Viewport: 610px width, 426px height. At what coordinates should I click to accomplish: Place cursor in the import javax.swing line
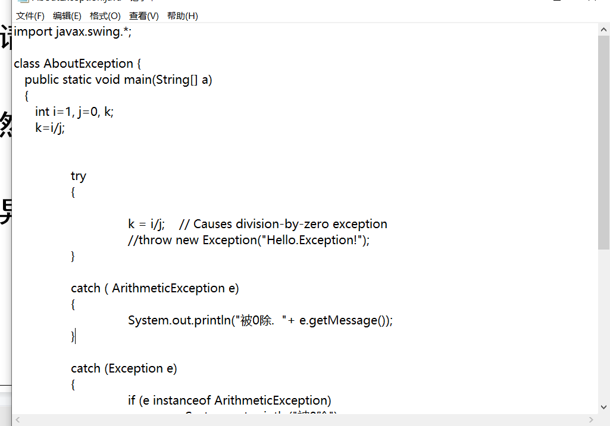(x=73, y=31)
